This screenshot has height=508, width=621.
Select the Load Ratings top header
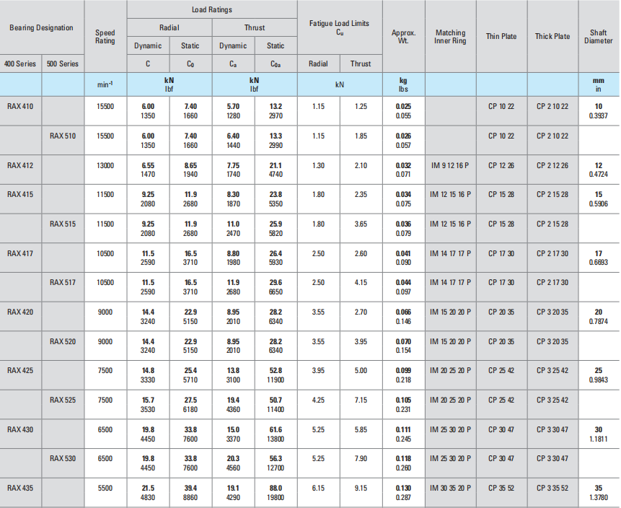pyautogui.click(x=212, y=9)
